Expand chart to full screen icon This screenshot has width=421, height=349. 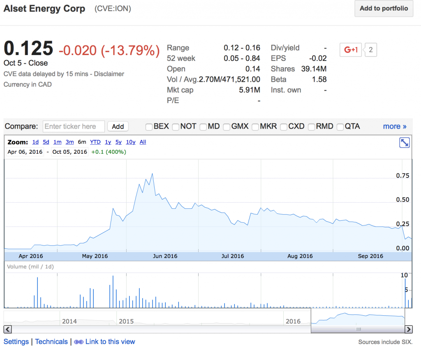(x=404, y=143)
